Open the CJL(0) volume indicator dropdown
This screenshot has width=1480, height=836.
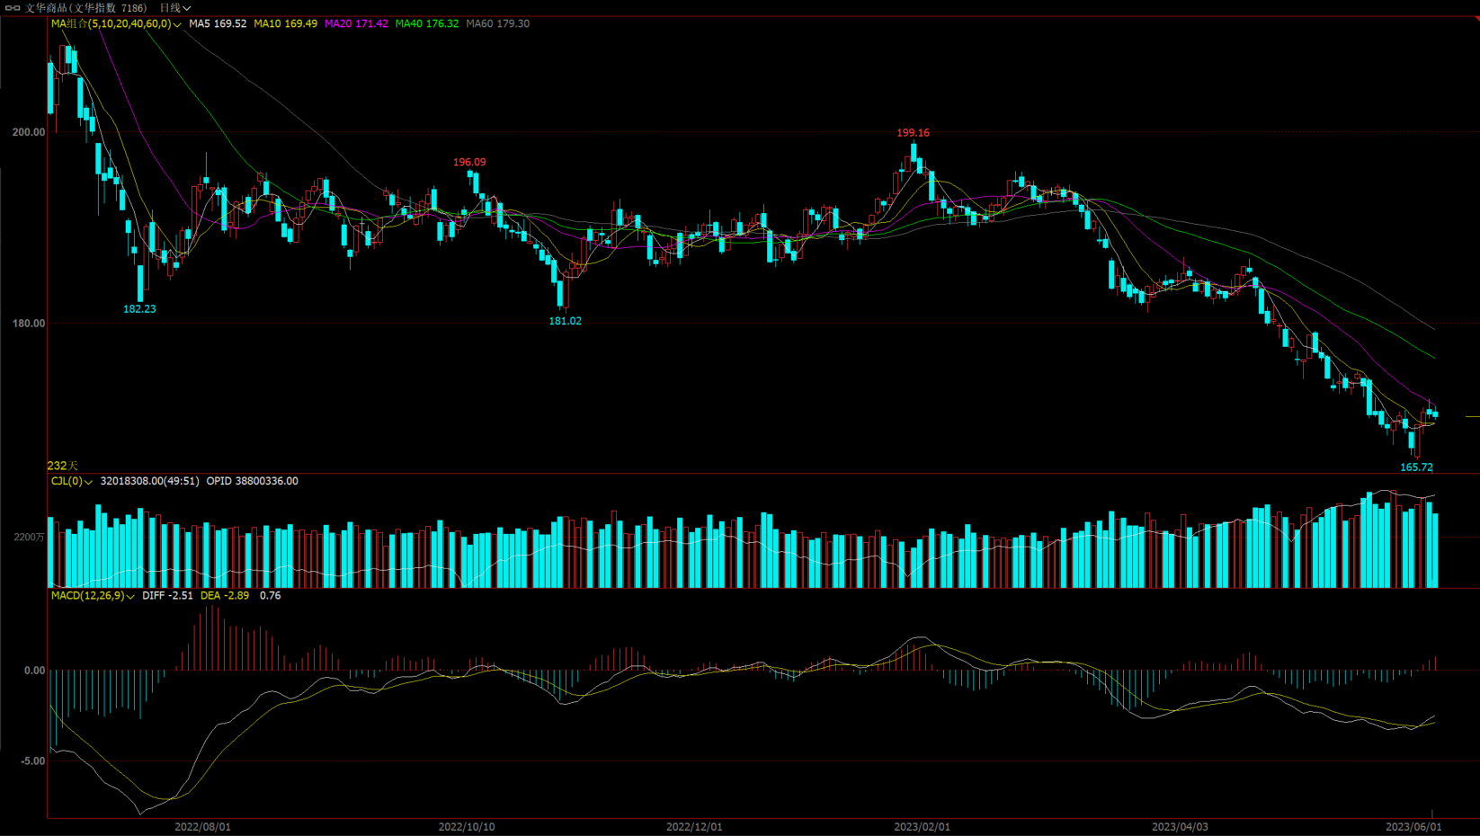pyautogui.click(x=71, y=481)
